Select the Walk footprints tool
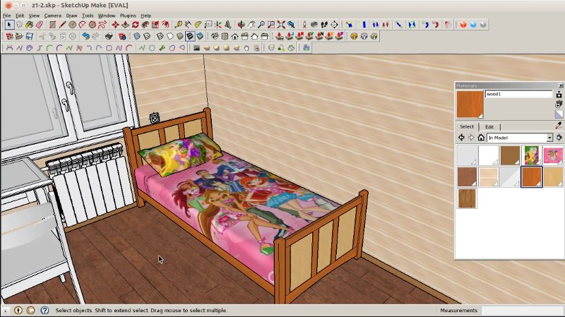Viewport: 565px width, 317px height. [x=324, y=25]
